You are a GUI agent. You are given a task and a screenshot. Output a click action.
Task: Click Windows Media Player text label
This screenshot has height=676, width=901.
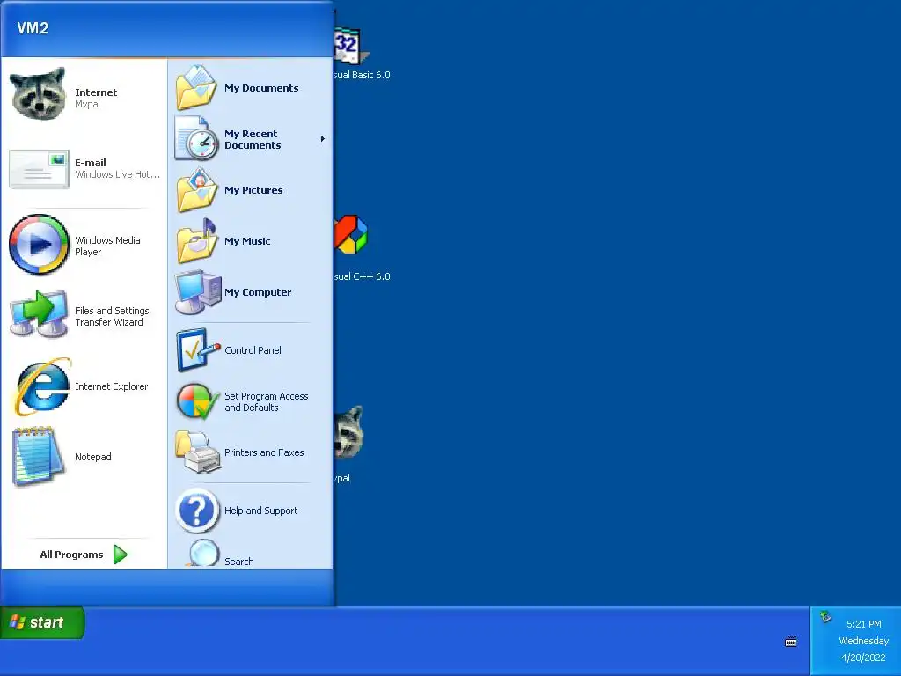pyautogui.click(x=107, y=246)
